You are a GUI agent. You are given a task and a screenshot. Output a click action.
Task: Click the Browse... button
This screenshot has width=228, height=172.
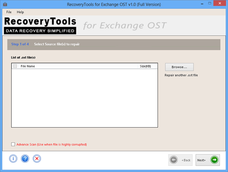pyautogui.click(x=179, y=67)
